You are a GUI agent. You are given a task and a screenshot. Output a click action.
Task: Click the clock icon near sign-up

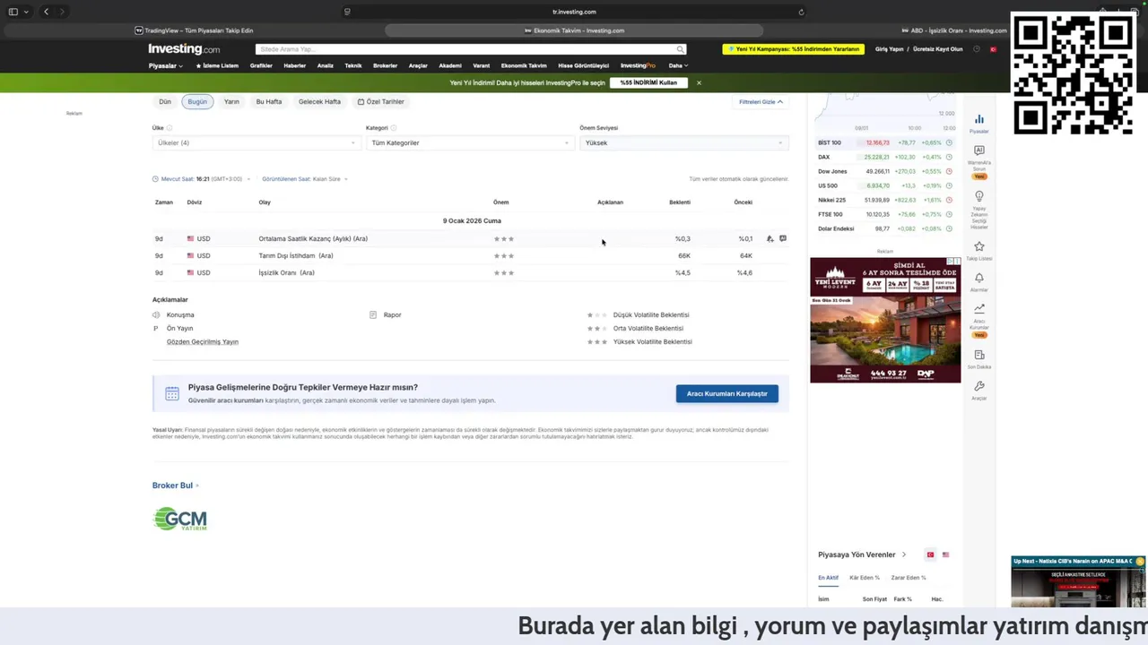click(977, 49)
